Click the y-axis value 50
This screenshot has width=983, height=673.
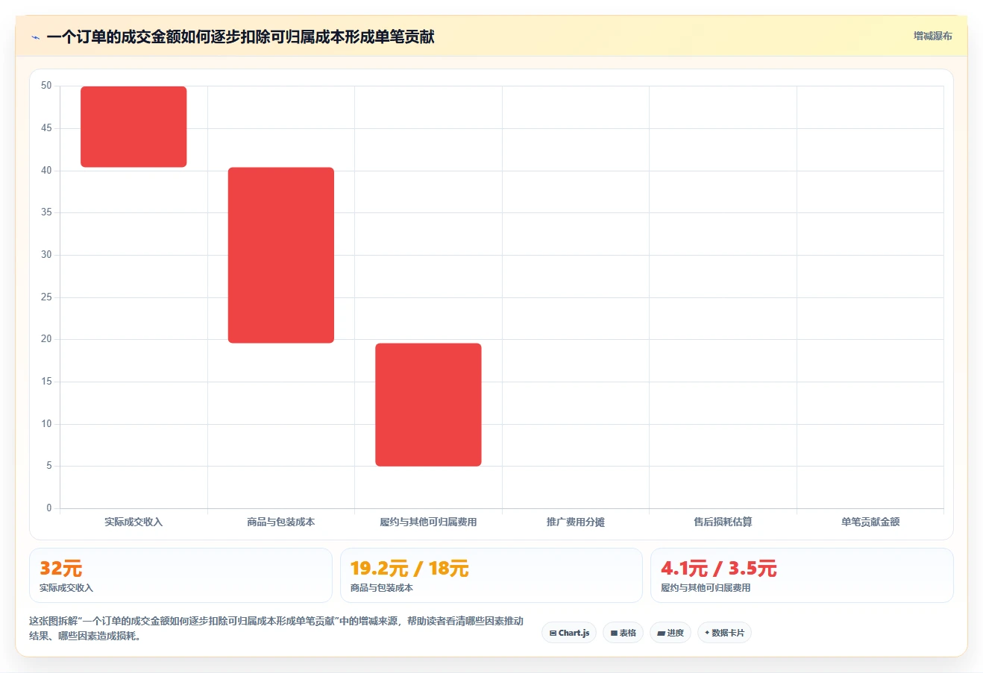(46, 86)
